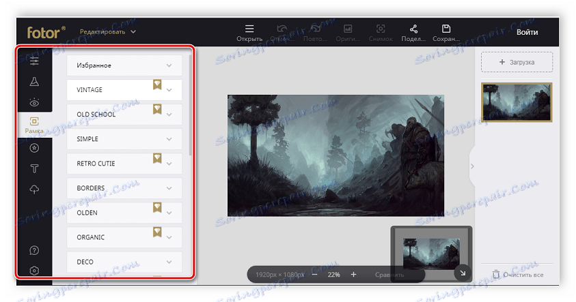This screenshot has height=302, width=576.
Task: Select the uploaded image thumbnail
Action: pos(517,102)
